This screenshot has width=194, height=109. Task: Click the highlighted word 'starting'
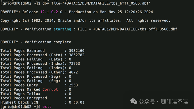tap(62, 29)
